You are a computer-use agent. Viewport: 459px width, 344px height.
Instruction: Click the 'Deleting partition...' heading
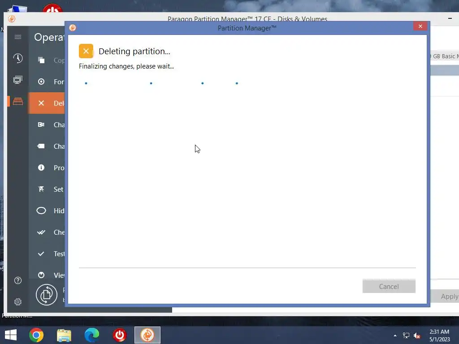[134, 51]
